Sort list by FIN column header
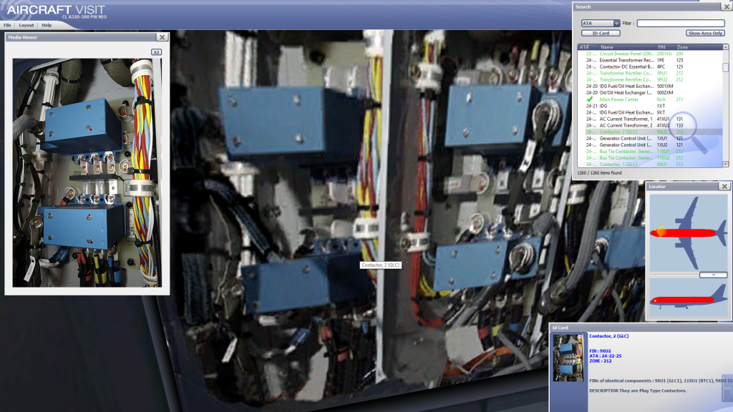The height and width of the screenshot is (412, 733). [x=665, y=47]
